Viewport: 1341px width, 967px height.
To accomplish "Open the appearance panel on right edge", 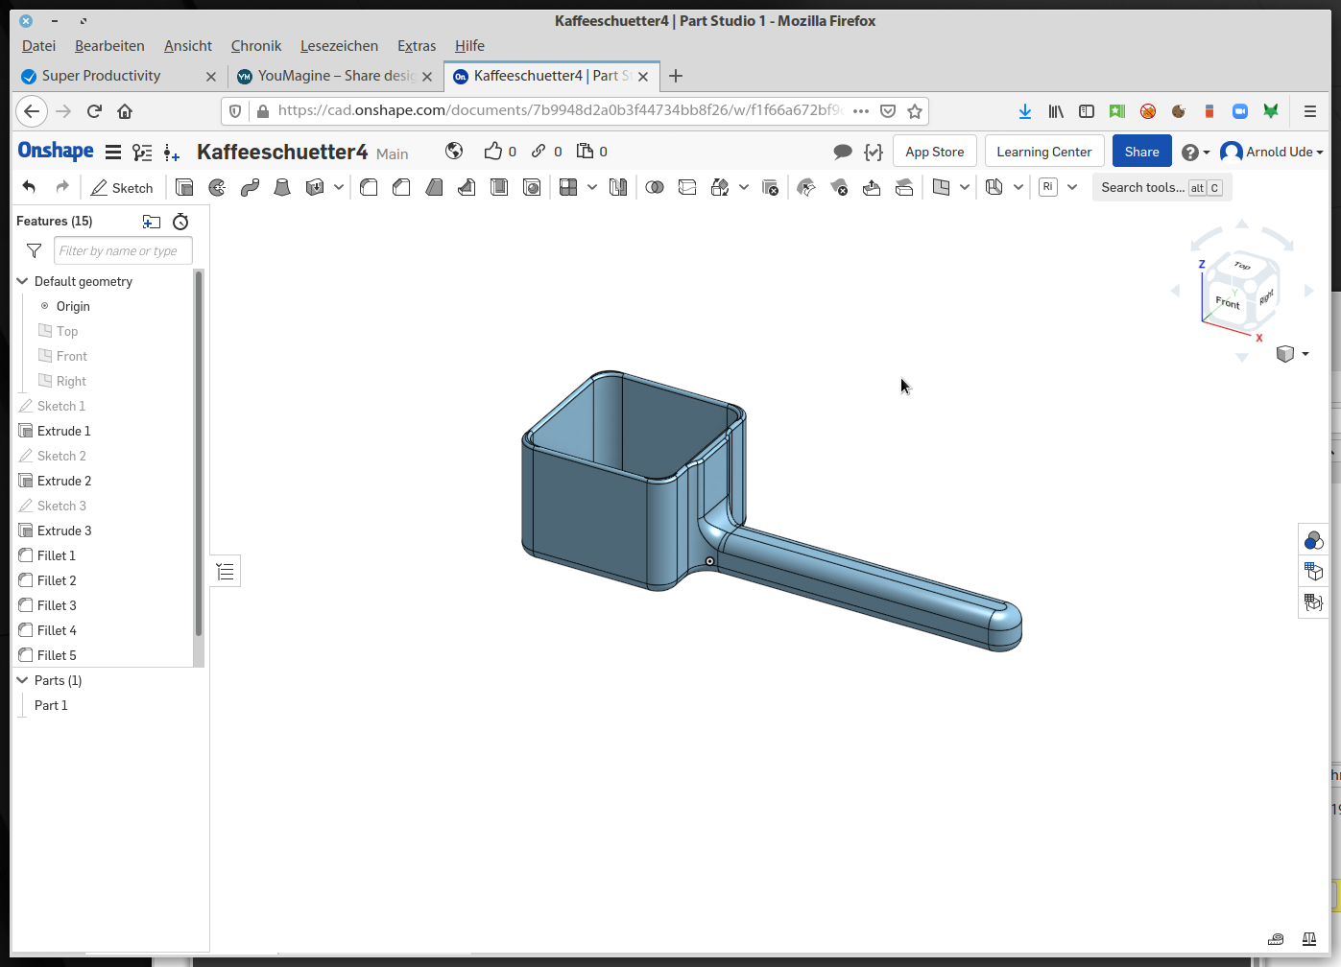I will pyautogui.click(x=1313, y=541).
